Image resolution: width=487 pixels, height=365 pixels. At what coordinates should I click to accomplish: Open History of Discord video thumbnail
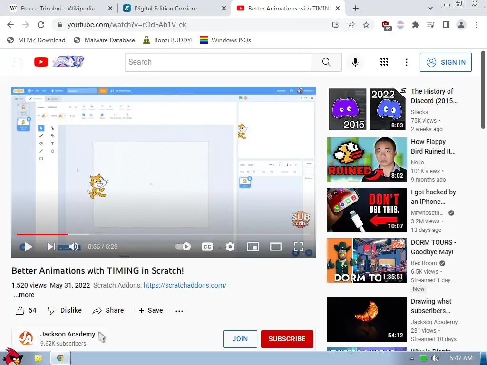[367, 109]
